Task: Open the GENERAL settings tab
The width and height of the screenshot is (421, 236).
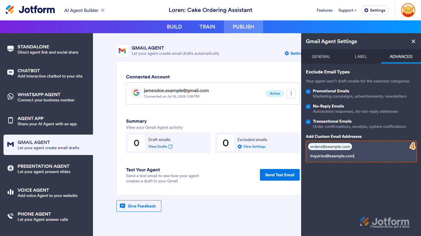Action: coord(321,57)
